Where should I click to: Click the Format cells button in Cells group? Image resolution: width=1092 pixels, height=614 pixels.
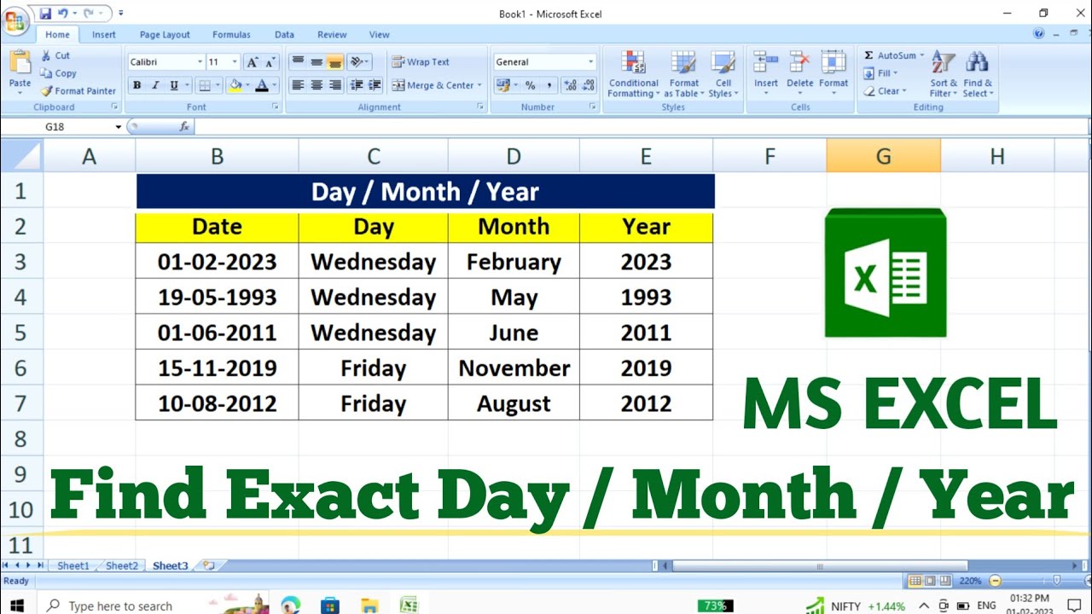[834, 72]
